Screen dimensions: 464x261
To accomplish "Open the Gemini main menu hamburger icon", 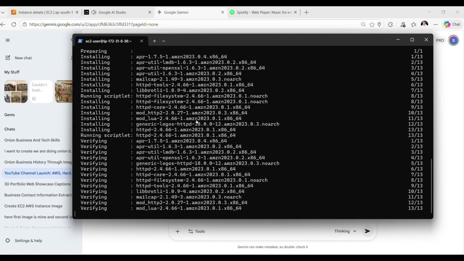I will (8, 40).
